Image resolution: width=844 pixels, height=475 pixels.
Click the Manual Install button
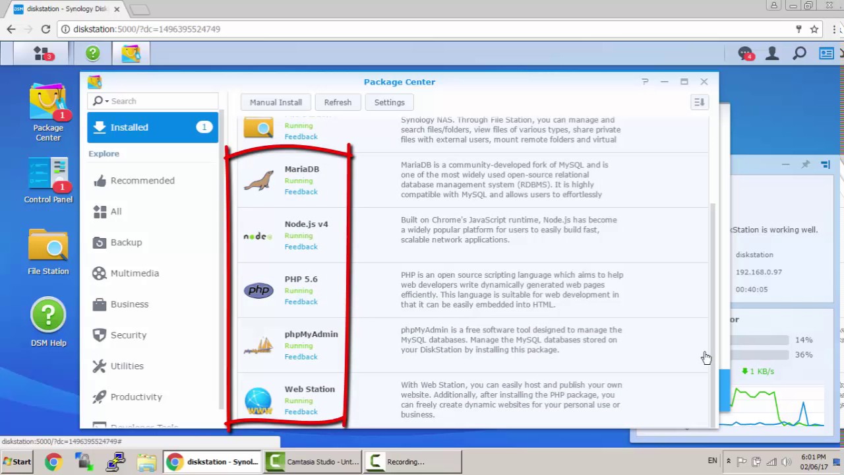click(x=276, y=102)
